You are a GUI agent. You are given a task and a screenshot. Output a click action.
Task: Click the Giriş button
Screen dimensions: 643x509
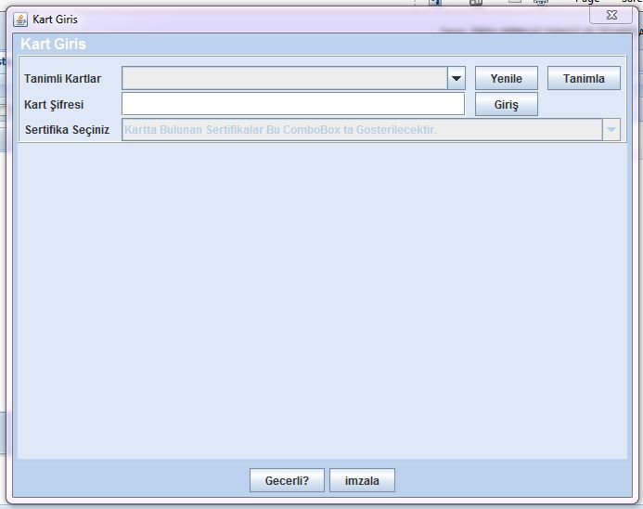(x=506, y=105)
